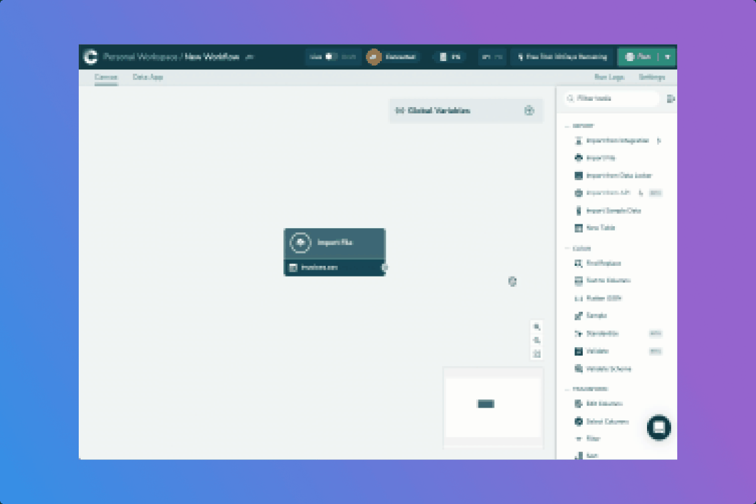The width and height of the screenshot is (756, 504).
Task: Click the plus icon beside Global Variables
Action: [529, 111]
